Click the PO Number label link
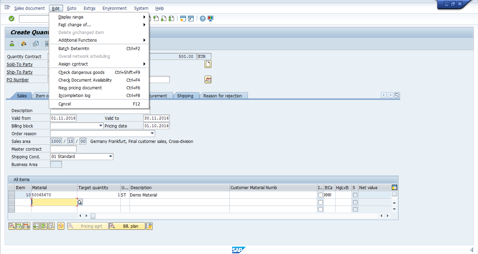Viewport: 478px width, 254px height. tap(18, 80)
